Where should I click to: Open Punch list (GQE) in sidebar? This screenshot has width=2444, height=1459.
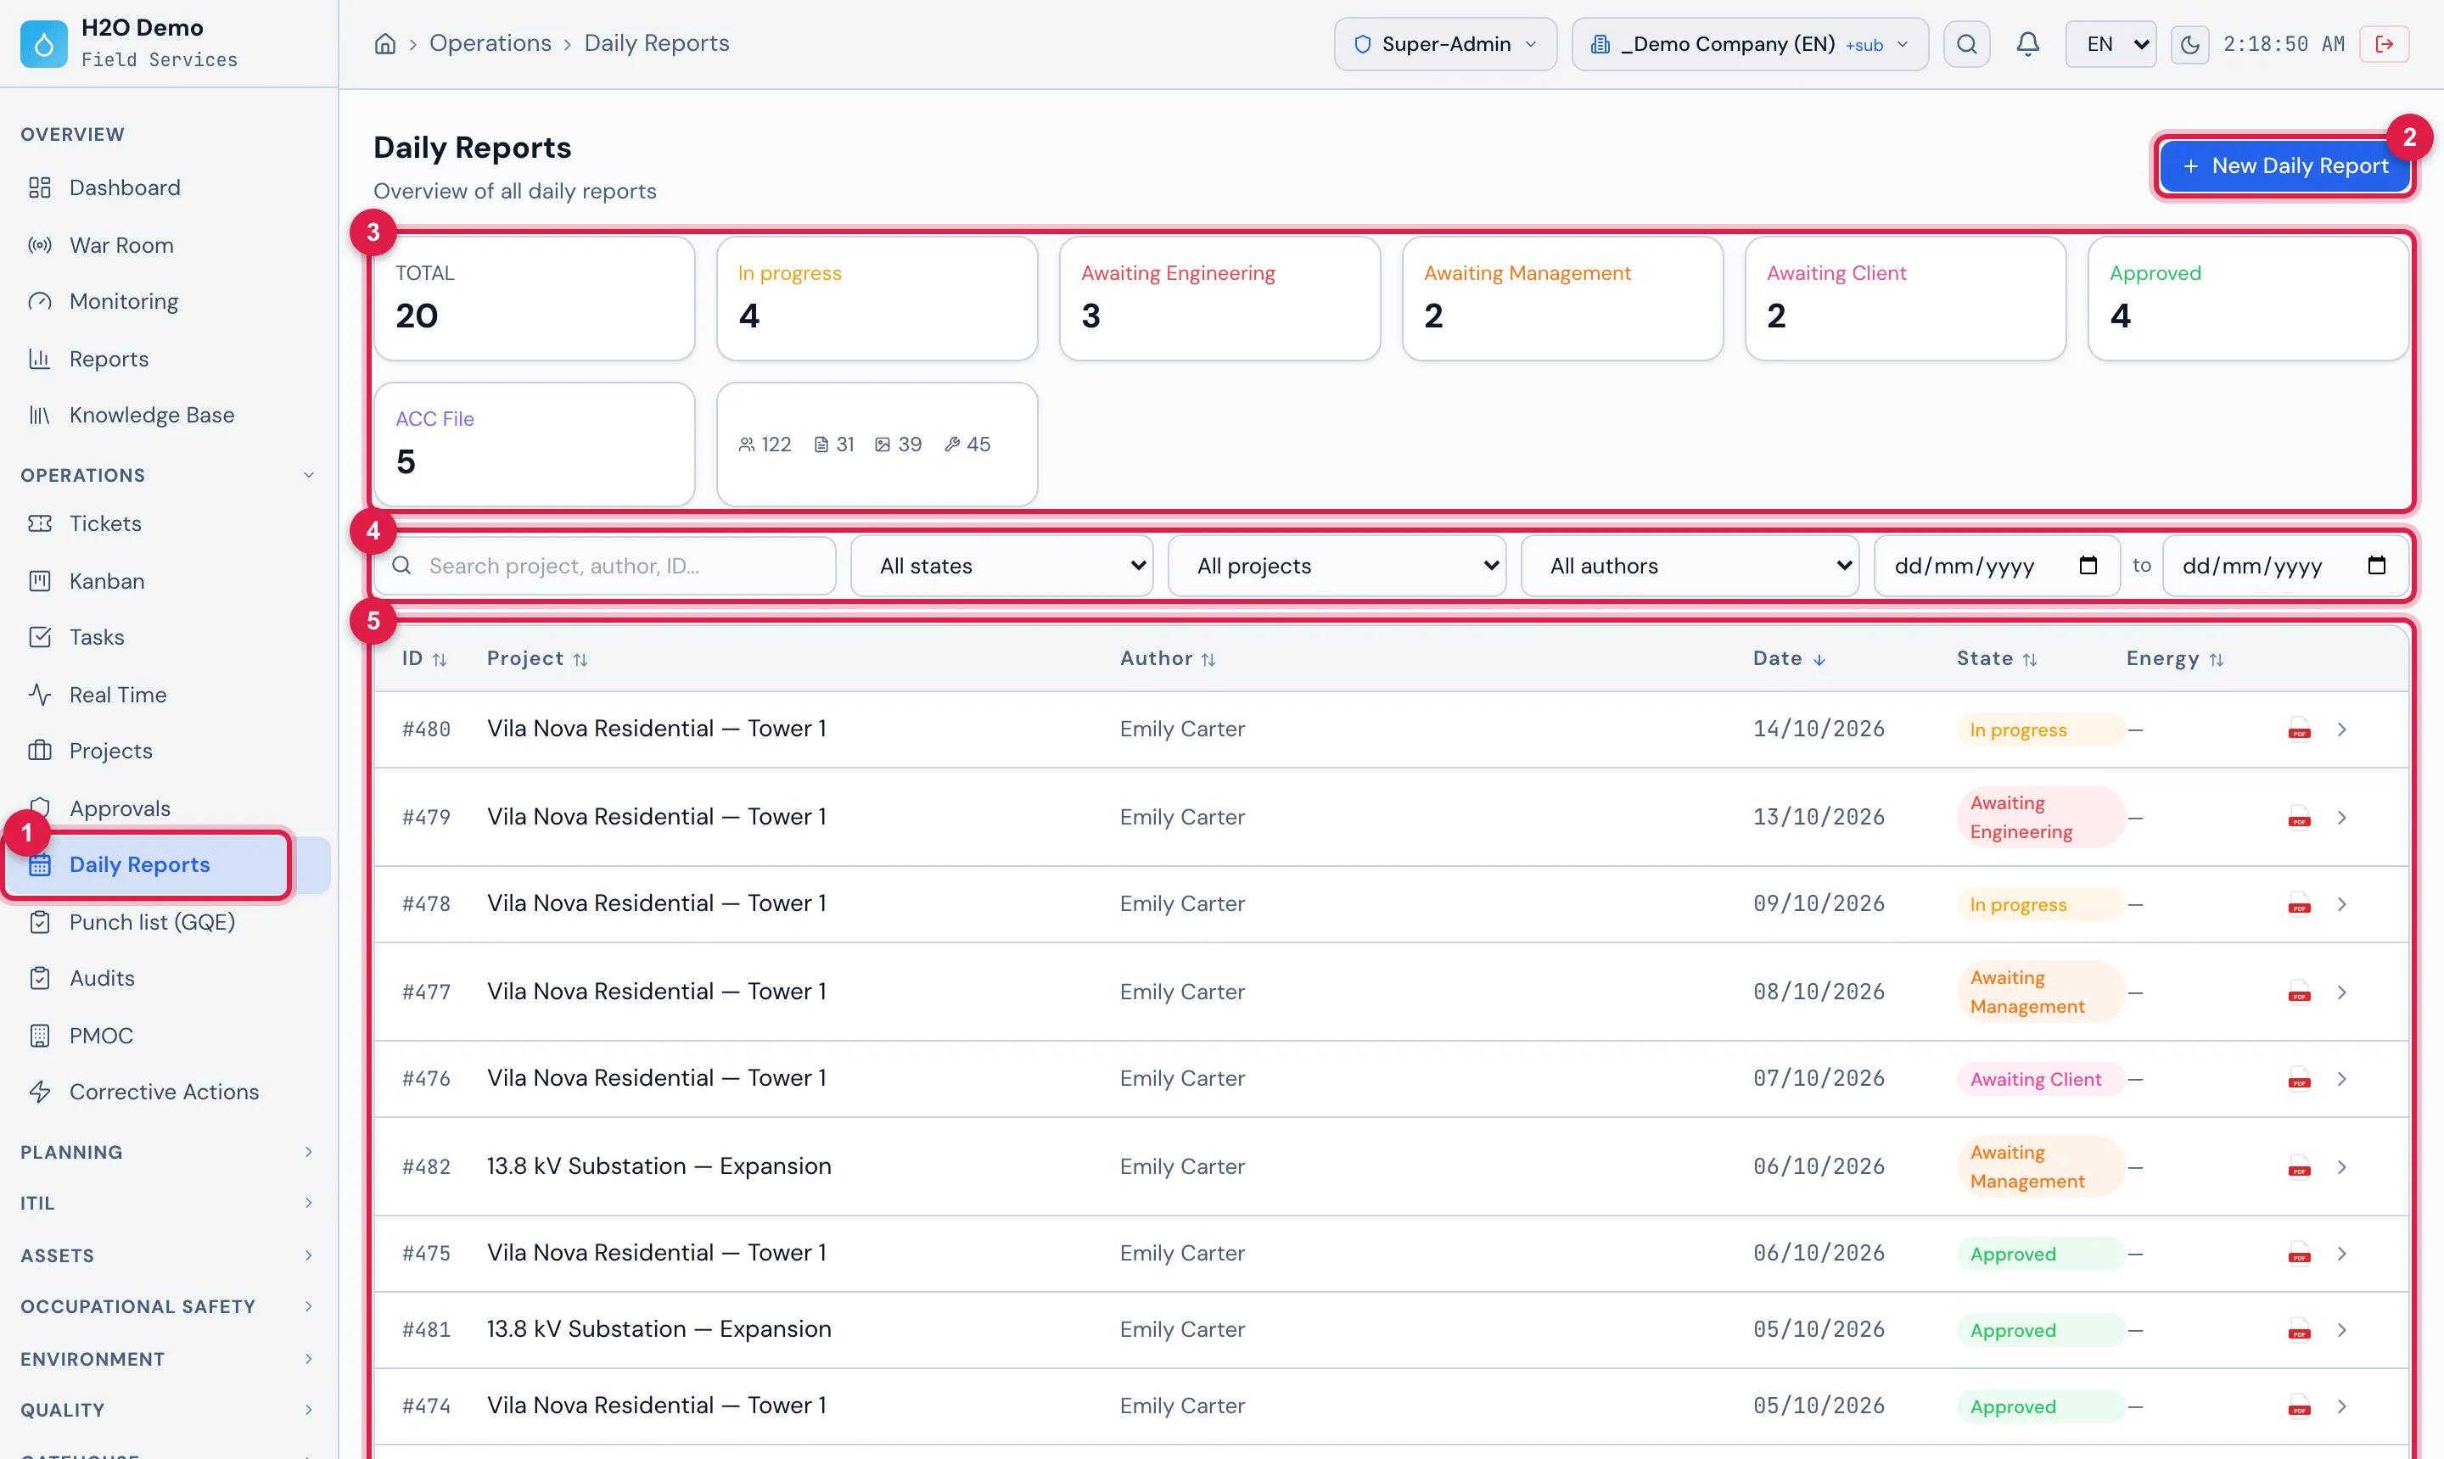[167, 922]
